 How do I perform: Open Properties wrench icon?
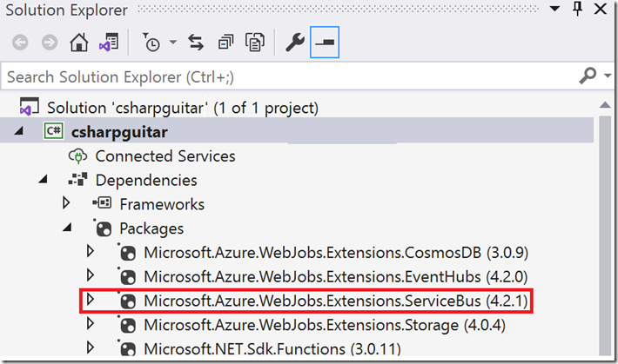pos(295,42)
